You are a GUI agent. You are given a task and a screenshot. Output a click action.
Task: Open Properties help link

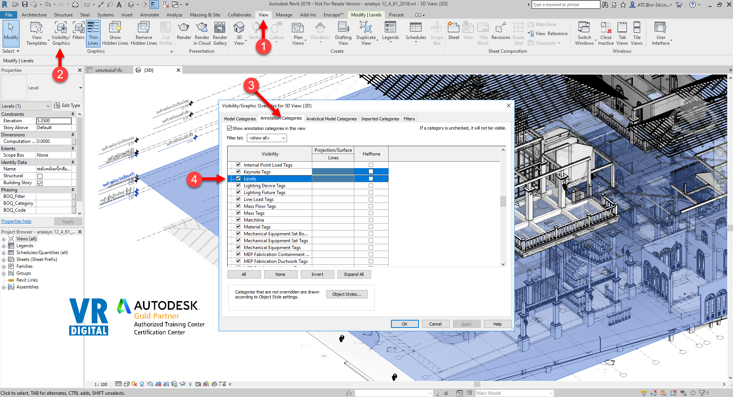pyautogui.click(x=16, y=221)
